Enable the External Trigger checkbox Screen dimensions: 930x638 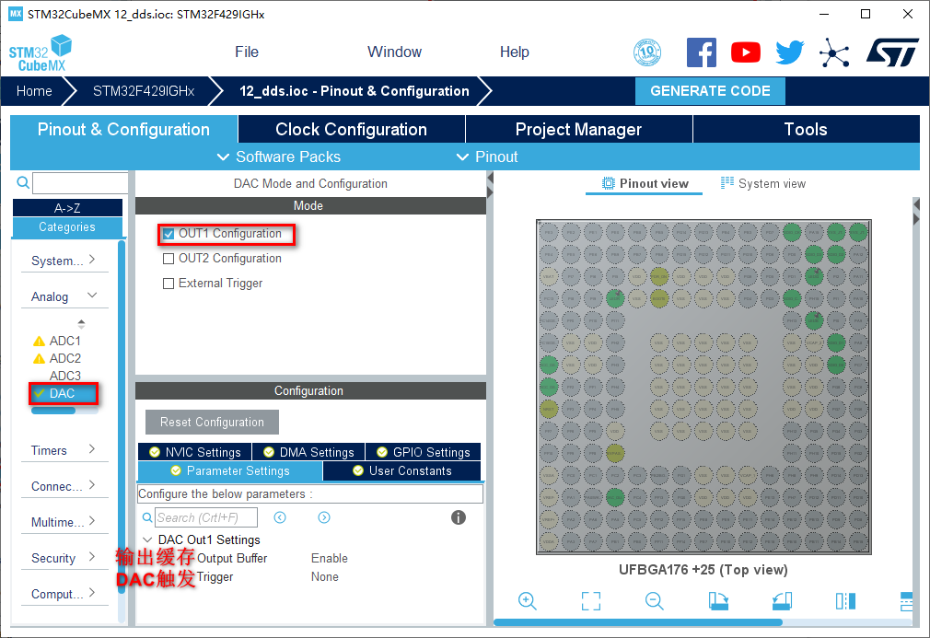point(169,284)
